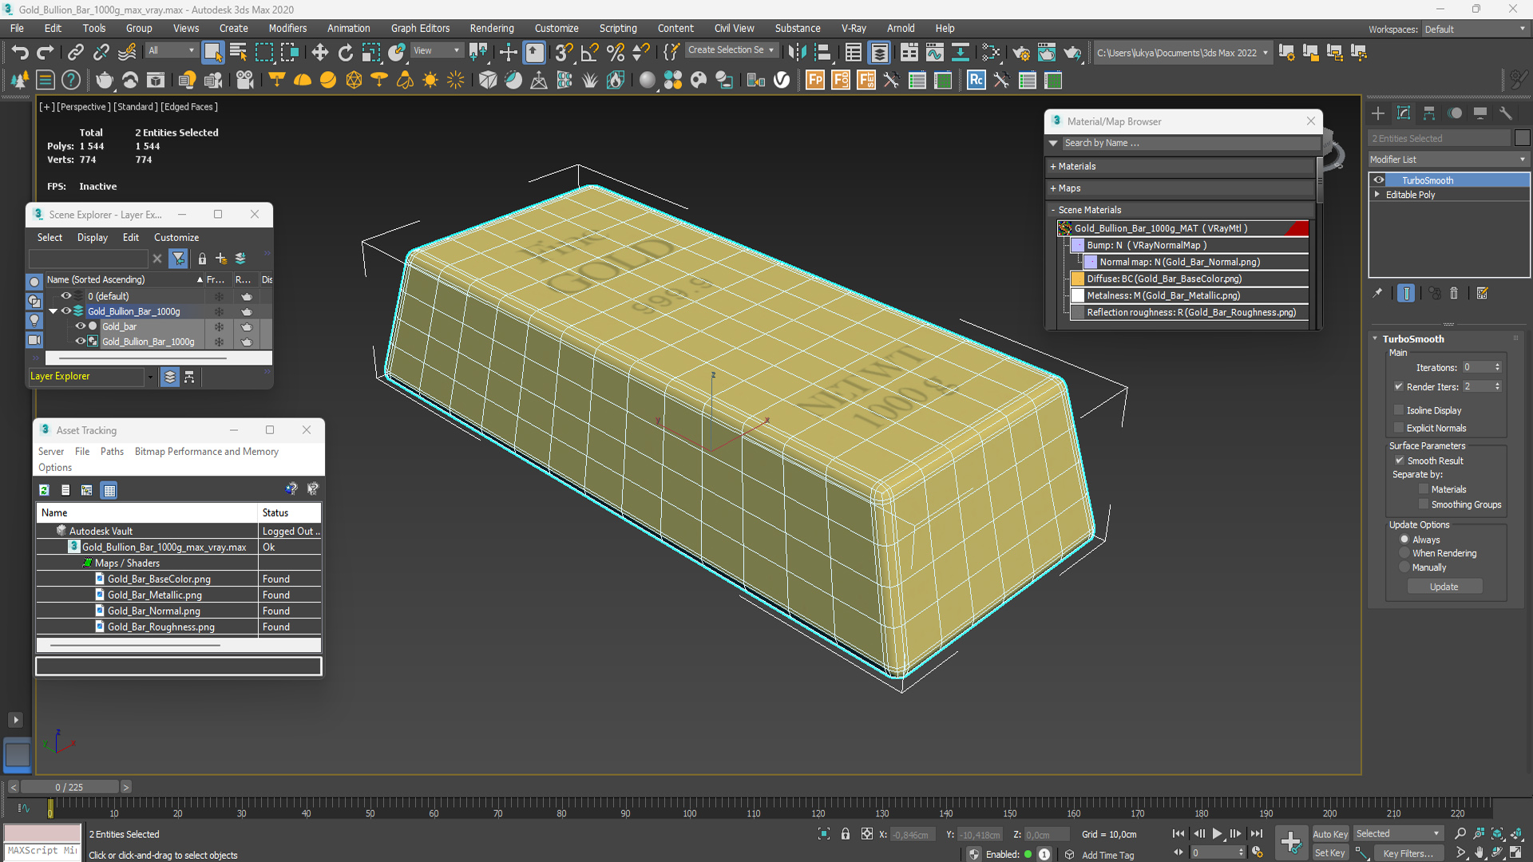Image resolution: width=1533 pixels, height=862 pixels.
Task: Click the Key Mode toggle icon
Action: pos(1178,852)
